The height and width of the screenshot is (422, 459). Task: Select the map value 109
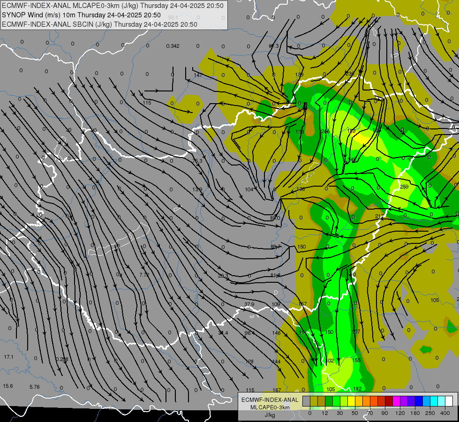tap(276, 304)
